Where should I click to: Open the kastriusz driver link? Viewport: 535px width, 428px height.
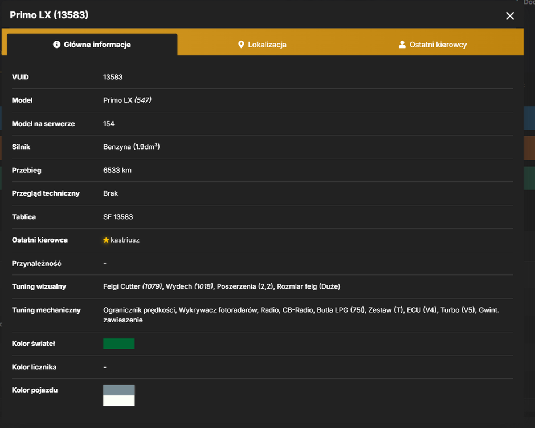[x=125, y=240]
